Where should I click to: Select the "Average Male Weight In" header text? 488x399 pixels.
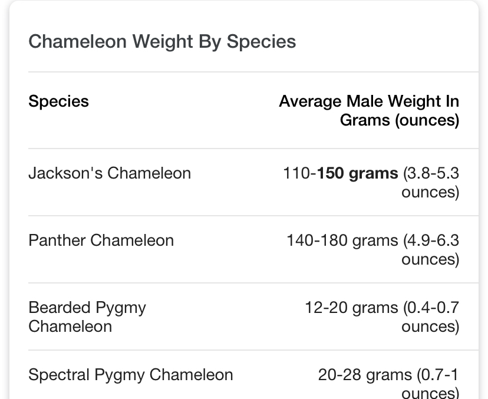(x=369, y=101)
